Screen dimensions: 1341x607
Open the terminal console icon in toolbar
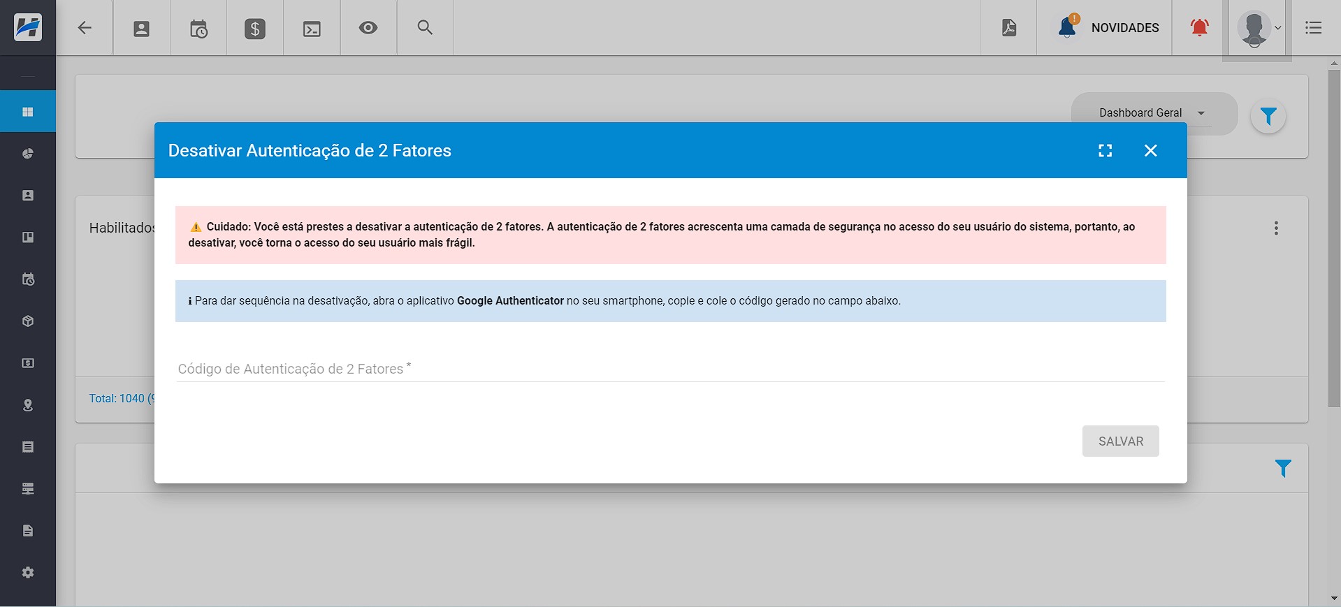pyautogui.click(x=312, y=29)
